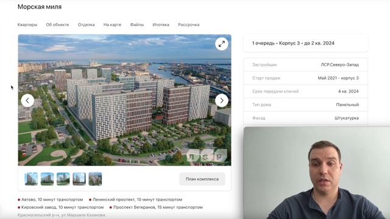The width and height of the screenshot is (390, 219).
Task: Click the Проспект Ветеранов metro entry
Action: coord(156,207)
